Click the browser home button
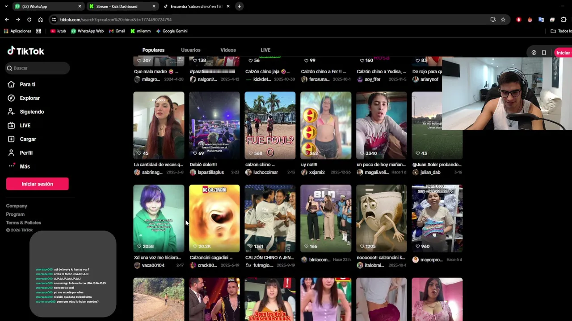Image resolution: width=572 pixels, height=321 pixels. click(40, 20)
